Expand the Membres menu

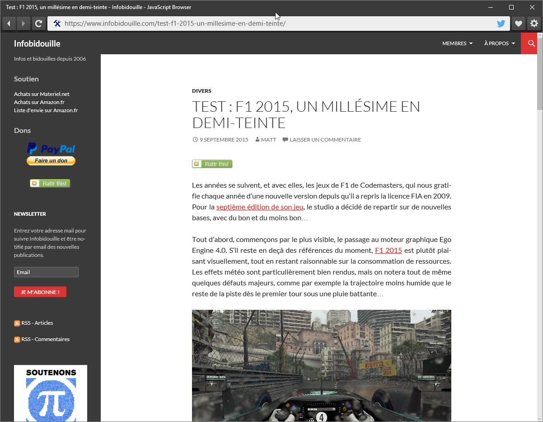pyautogui.click(x=457, y=43)
